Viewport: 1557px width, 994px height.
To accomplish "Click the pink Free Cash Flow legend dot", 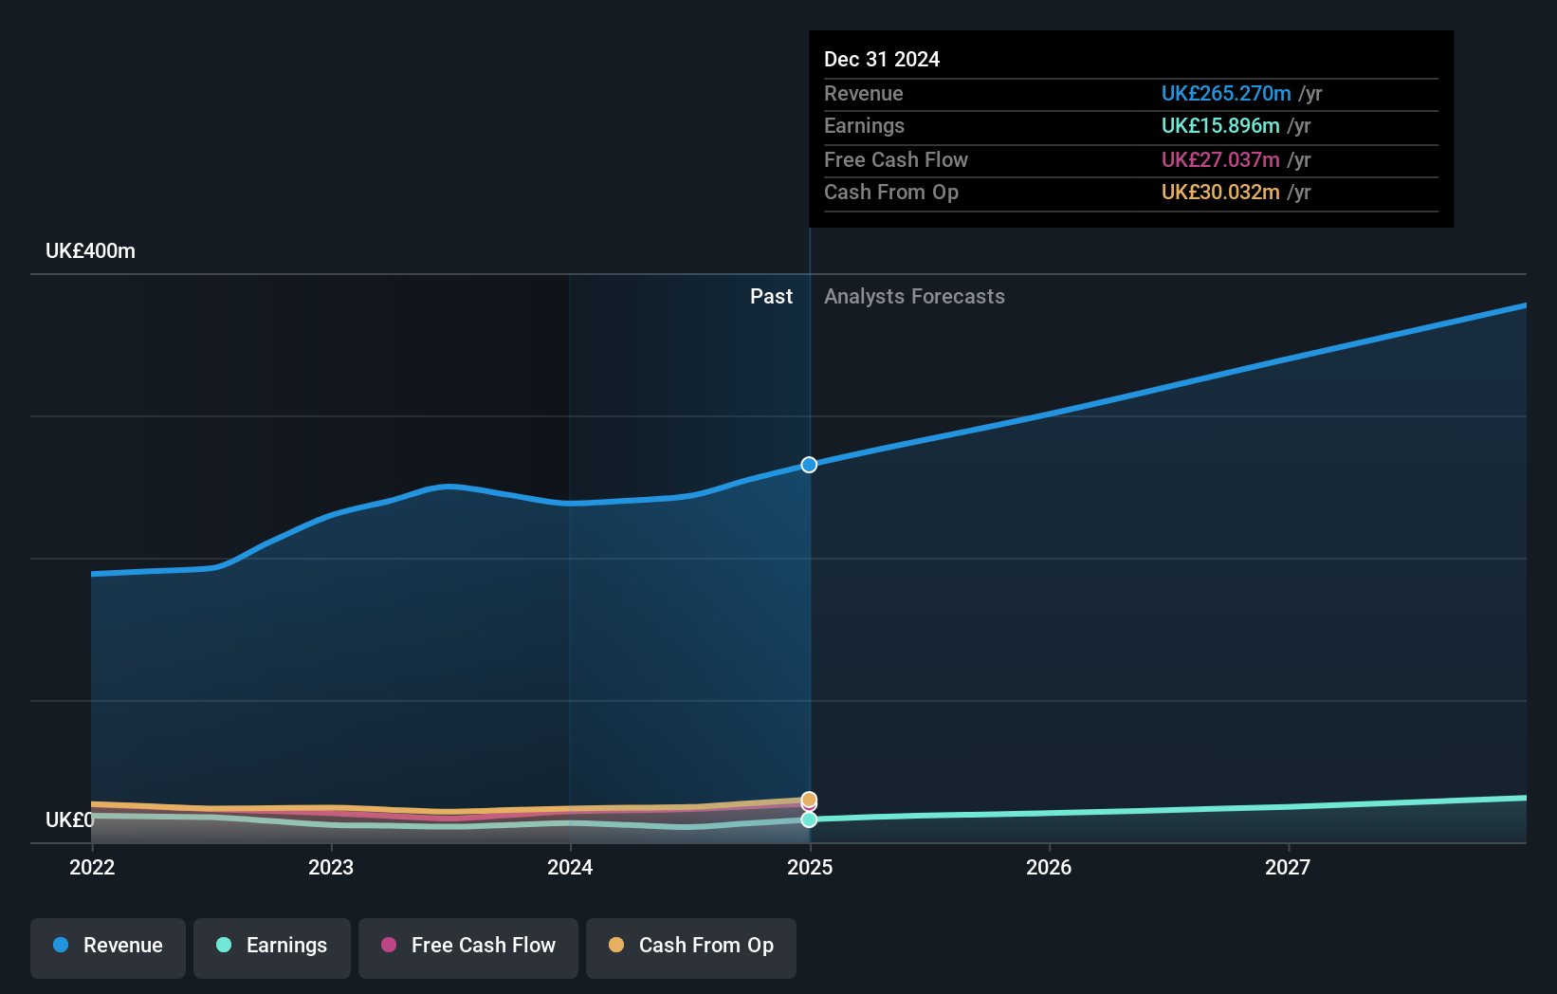I will click(x=389, y=945).
